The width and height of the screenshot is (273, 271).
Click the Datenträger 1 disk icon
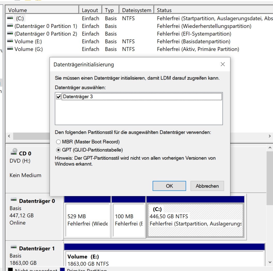[x=14, y=247]
